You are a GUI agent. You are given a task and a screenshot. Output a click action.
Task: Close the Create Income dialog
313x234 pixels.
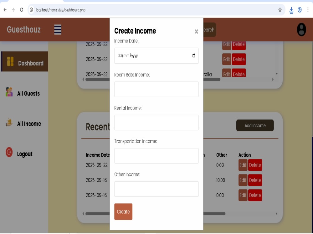[197, 32]
